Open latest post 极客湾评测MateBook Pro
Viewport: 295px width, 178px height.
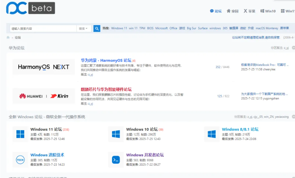[264, 65]
